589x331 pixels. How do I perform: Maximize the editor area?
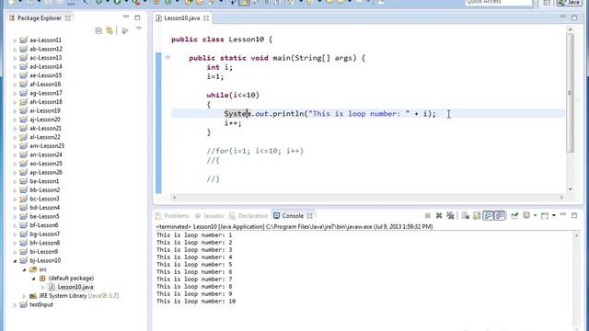(x=574, y=17)
